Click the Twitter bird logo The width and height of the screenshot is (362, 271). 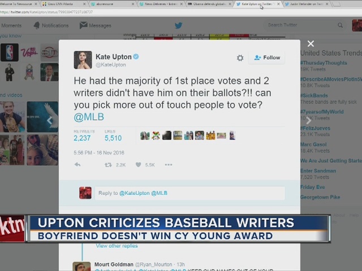178,25
